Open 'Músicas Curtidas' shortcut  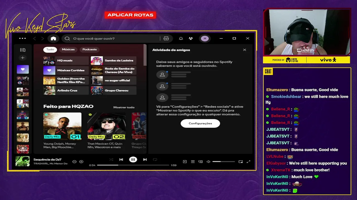[66, 71]
